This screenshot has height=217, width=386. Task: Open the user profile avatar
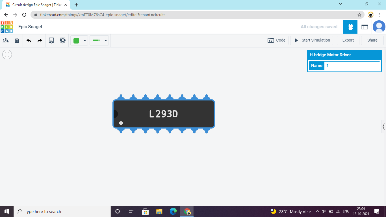pyautogui.click(x=379, y=27)
